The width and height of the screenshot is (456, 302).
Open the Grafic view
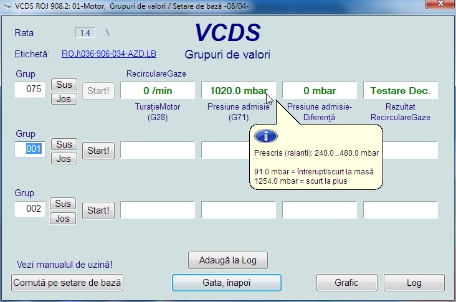tap(346, 283)
